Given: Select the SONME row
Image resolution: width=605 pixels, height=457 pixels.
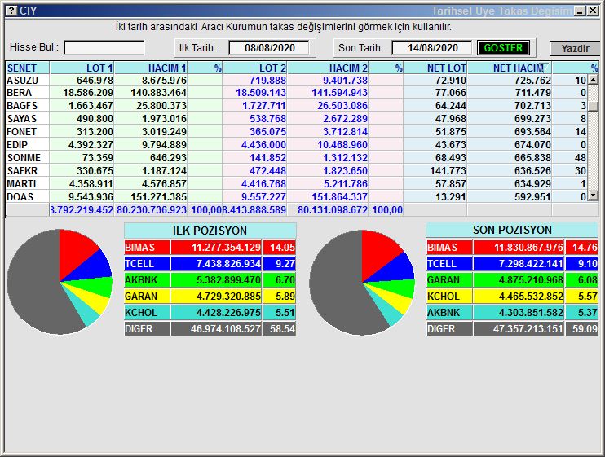Looking at the screenshot, I should [296, 158].
